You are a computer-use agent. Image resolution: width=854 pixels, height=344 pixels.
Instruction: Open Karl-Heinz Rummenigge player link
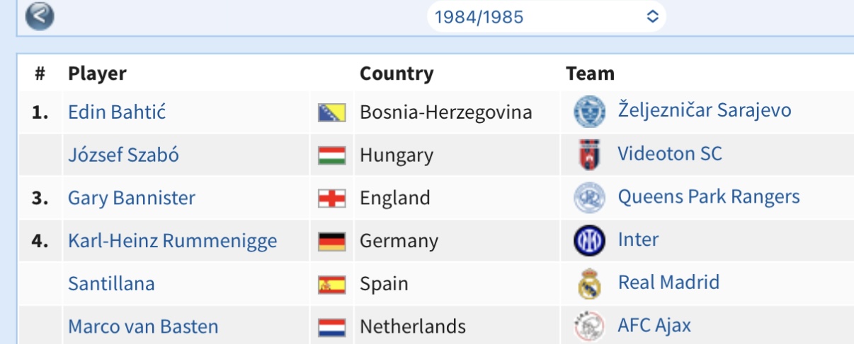(173, 241)
